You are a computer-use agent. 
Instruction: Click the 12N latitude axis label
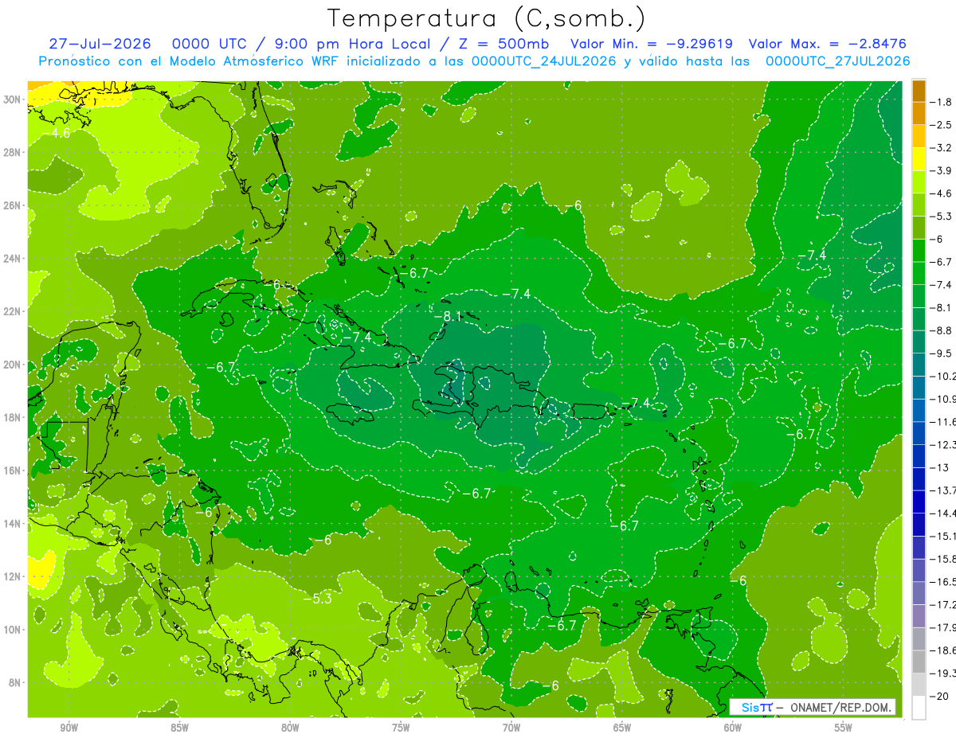(14, 576)
